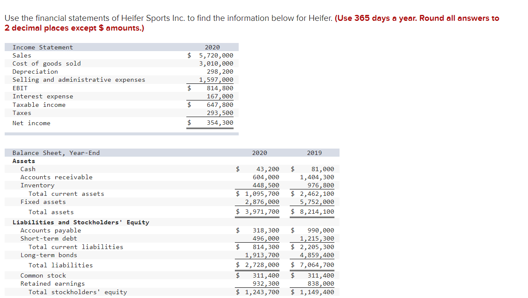This screenshot has width=528, height=298.
Task: Click the fixed assets 2020 value 2,876,000
Action: tap(262, 202)
